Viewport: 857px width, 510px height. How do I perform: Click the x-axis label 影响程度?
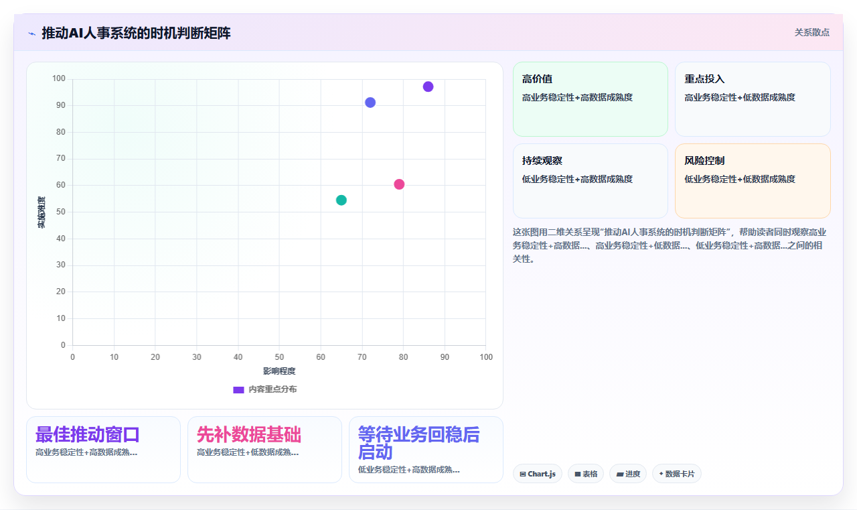(x=279, y=371)
